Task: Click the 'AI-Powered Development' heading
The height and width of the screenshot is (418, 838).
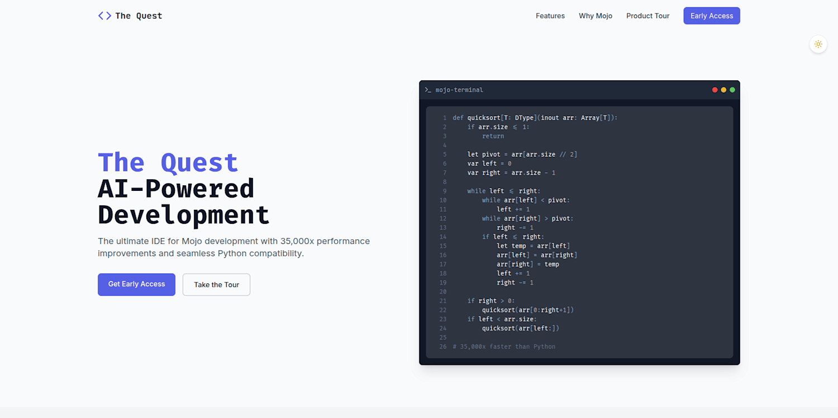Action: point(183,201)
